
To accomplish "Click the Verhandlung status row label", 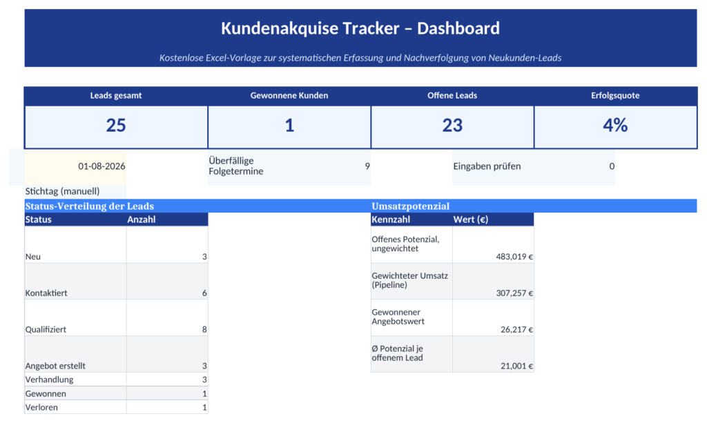I will [x=49, y=380].
